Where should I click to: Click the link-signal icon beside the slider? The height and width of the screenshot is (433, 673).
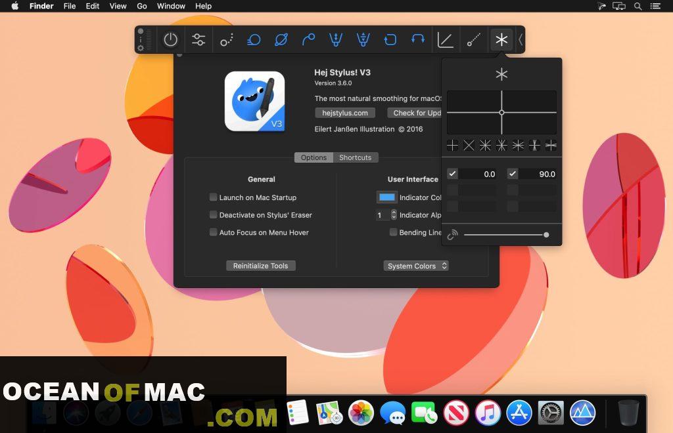click(452, 235)
